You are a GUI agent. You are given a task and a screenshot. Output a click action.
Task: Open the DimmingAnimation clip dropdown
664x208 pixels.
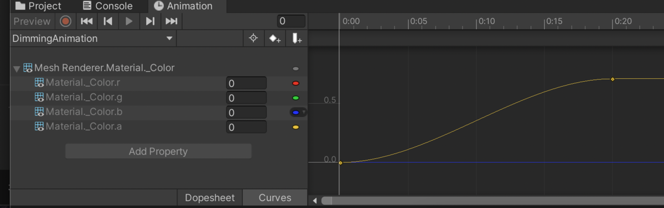point(92,39)
